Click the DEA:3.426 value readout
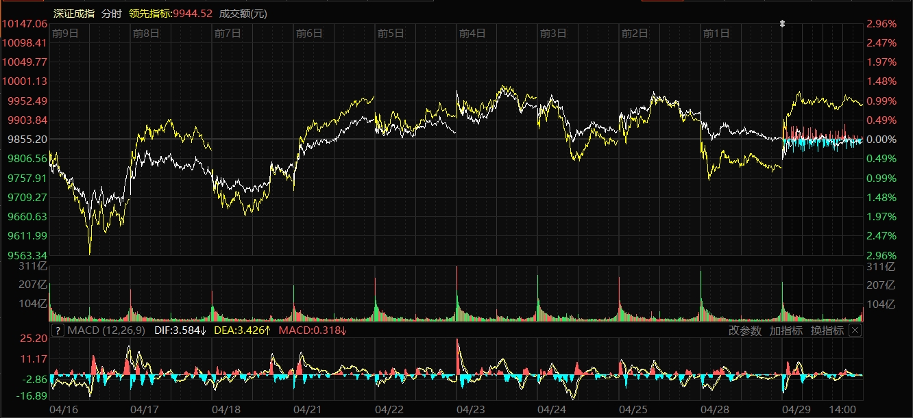Screen dimensions: 913x418 coord(243,330)
